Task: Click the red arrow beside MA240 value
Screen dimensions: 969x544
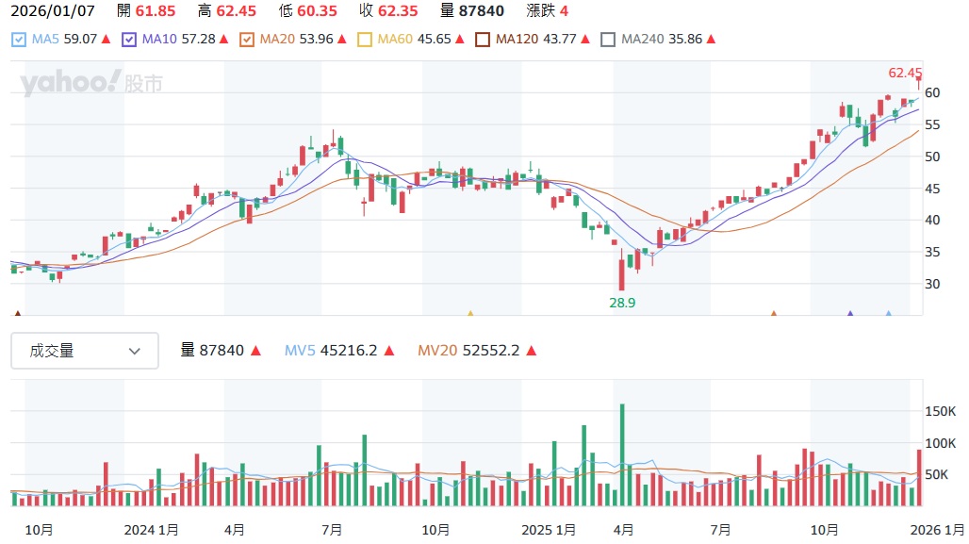Action: point(711,40)
